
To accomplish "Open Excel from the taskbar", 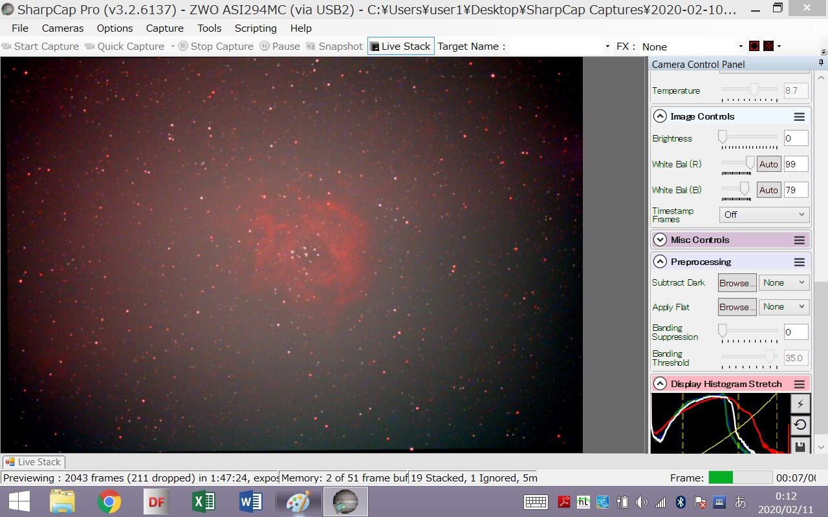I will (203, 501).
